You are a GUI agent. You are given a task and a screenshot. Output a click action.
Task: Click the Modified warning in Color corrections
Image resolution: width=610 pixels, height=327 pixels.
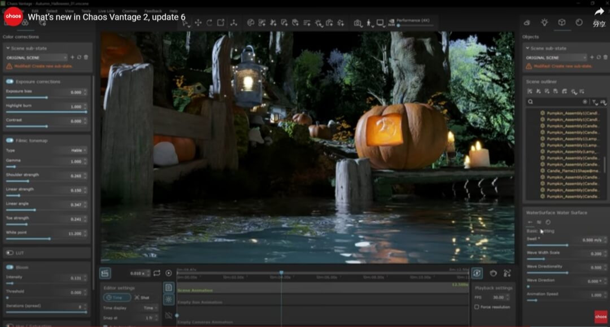40,66
